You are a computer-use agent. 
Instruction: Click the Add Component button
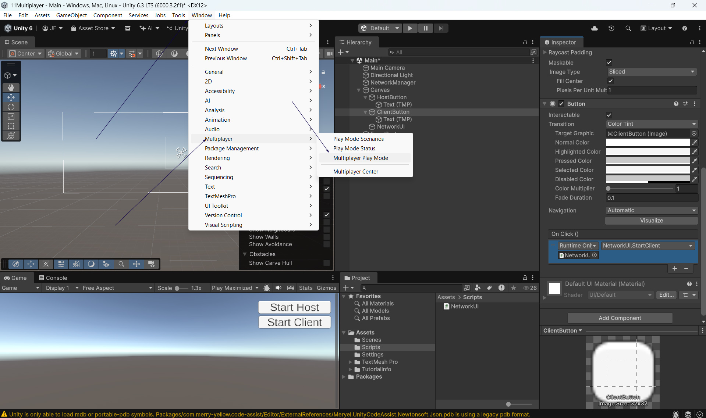tap(620, 318)
